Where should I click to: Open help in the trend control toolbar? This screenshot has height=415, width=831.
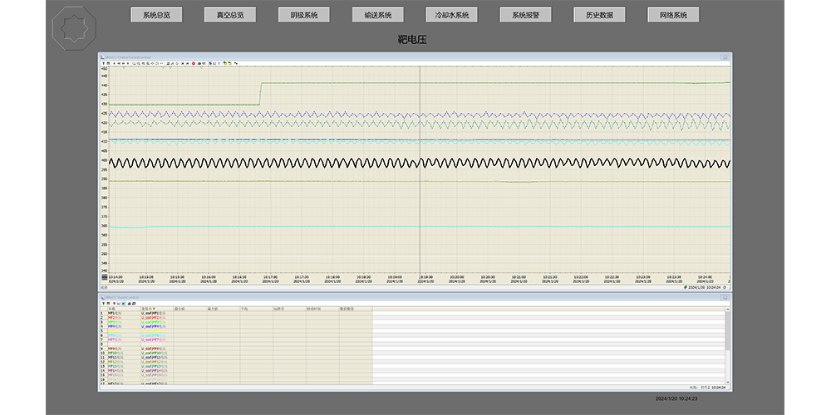[x=103, y=63]
